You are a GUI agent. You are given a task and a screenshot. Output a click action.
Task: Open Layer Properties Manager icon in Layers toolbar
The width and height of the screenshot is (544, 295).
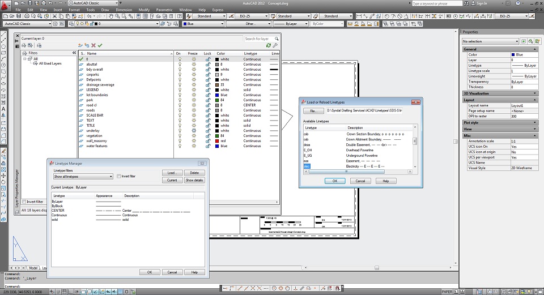71,24
